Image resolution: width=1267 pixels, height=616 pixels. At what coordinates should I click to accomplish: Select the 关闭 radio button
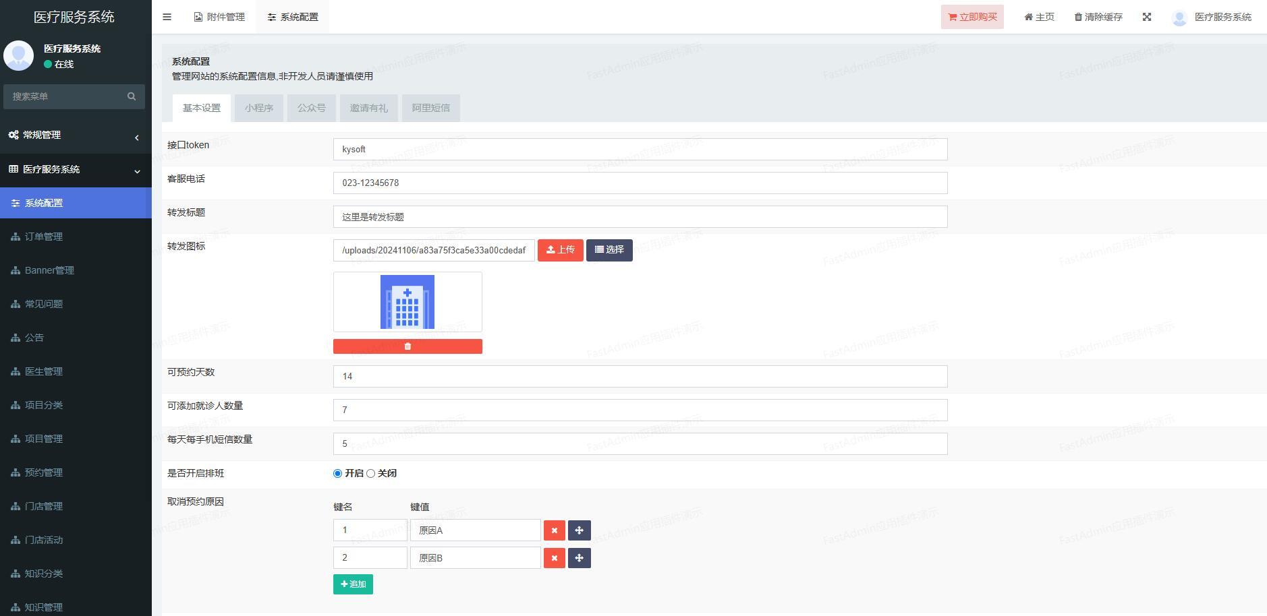click(x=371, y=474)
